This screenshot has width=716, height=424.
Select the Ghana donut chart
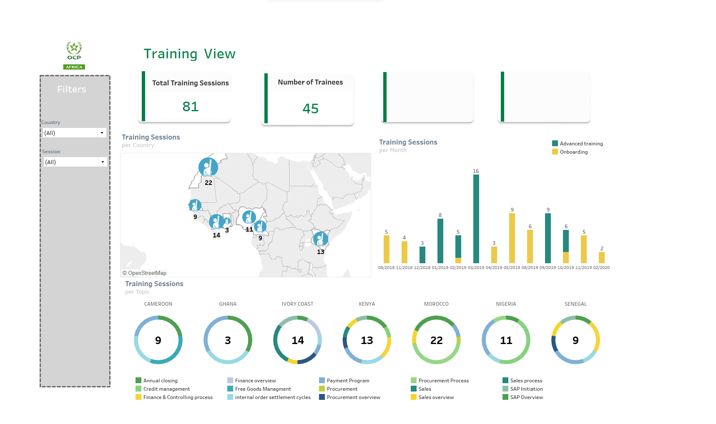click(x=228, y=340)
